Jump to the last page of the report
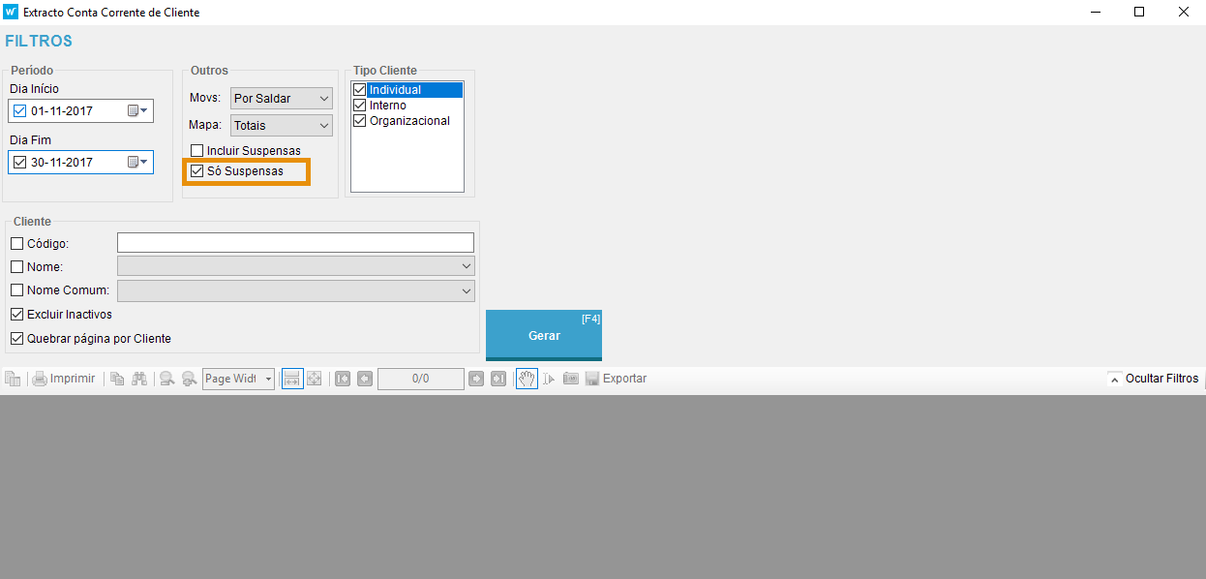Screen dimensions: 1206x579 pos(498,379)
